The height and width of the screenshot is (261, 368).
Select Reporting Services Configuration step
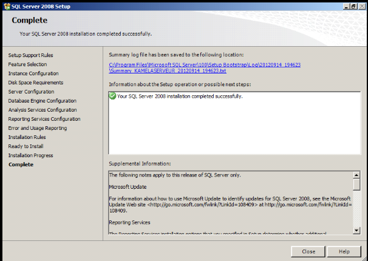click(x=44, y=119)
